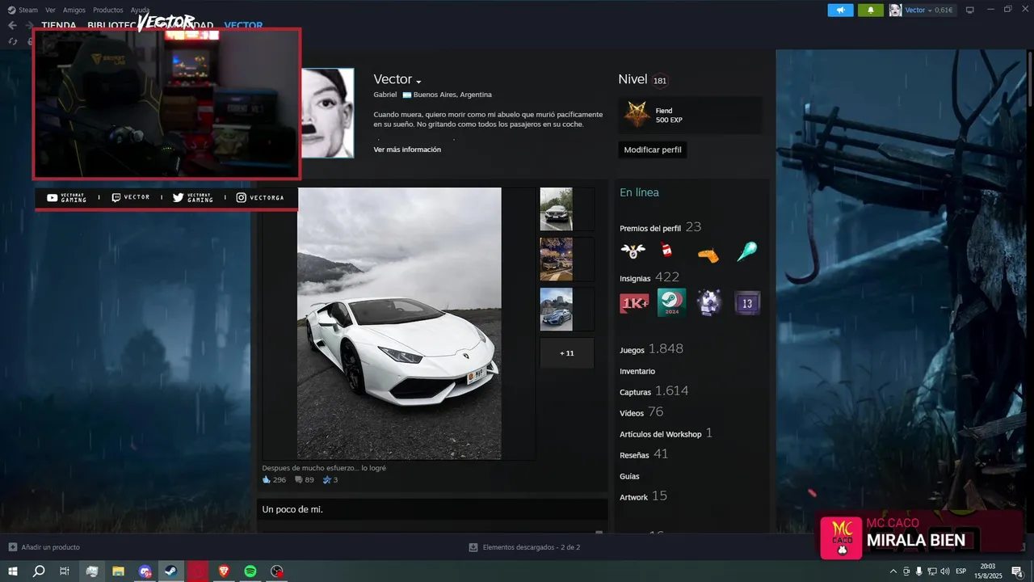The width and height of the screenshot is (1034, 582).
Task: Open the Capturas 1.614 link
Action: click(x=654, y=391)
